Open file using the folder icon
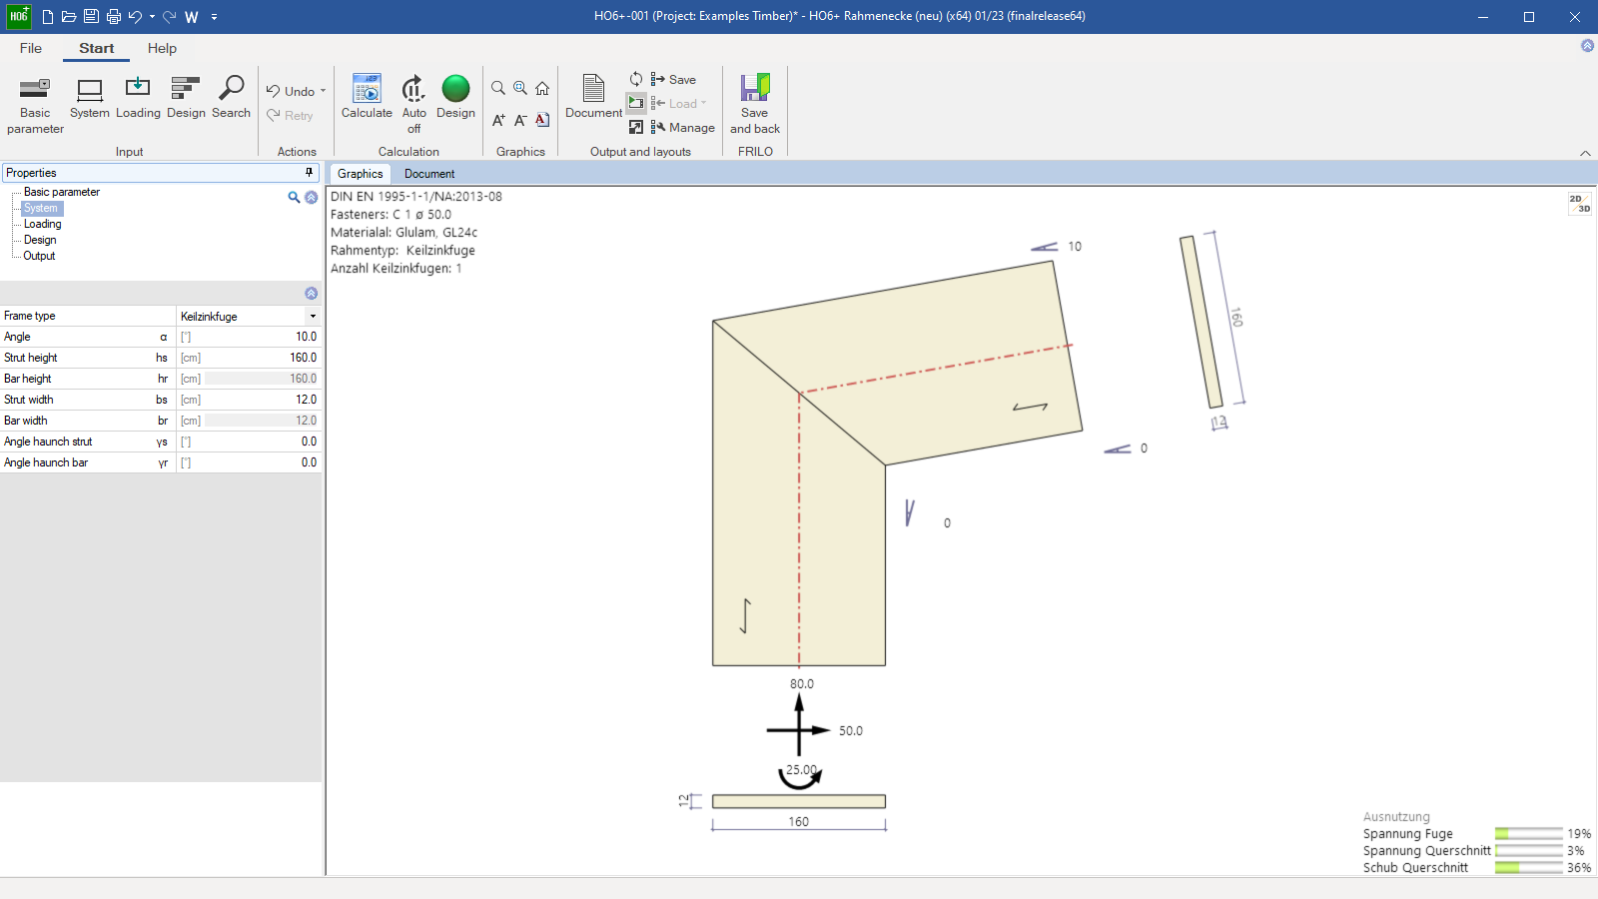This screenshot has width=1598, height=899. [x=69, y=17]
